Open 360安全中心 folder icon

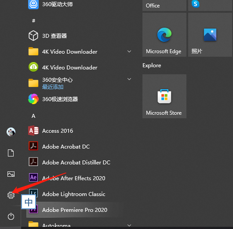pos(33,83)
